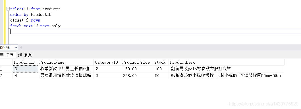The height and width of the screenshot is (109, 301).
Task: Click the message icon on 消息 tab
Action: coord(20,55)
